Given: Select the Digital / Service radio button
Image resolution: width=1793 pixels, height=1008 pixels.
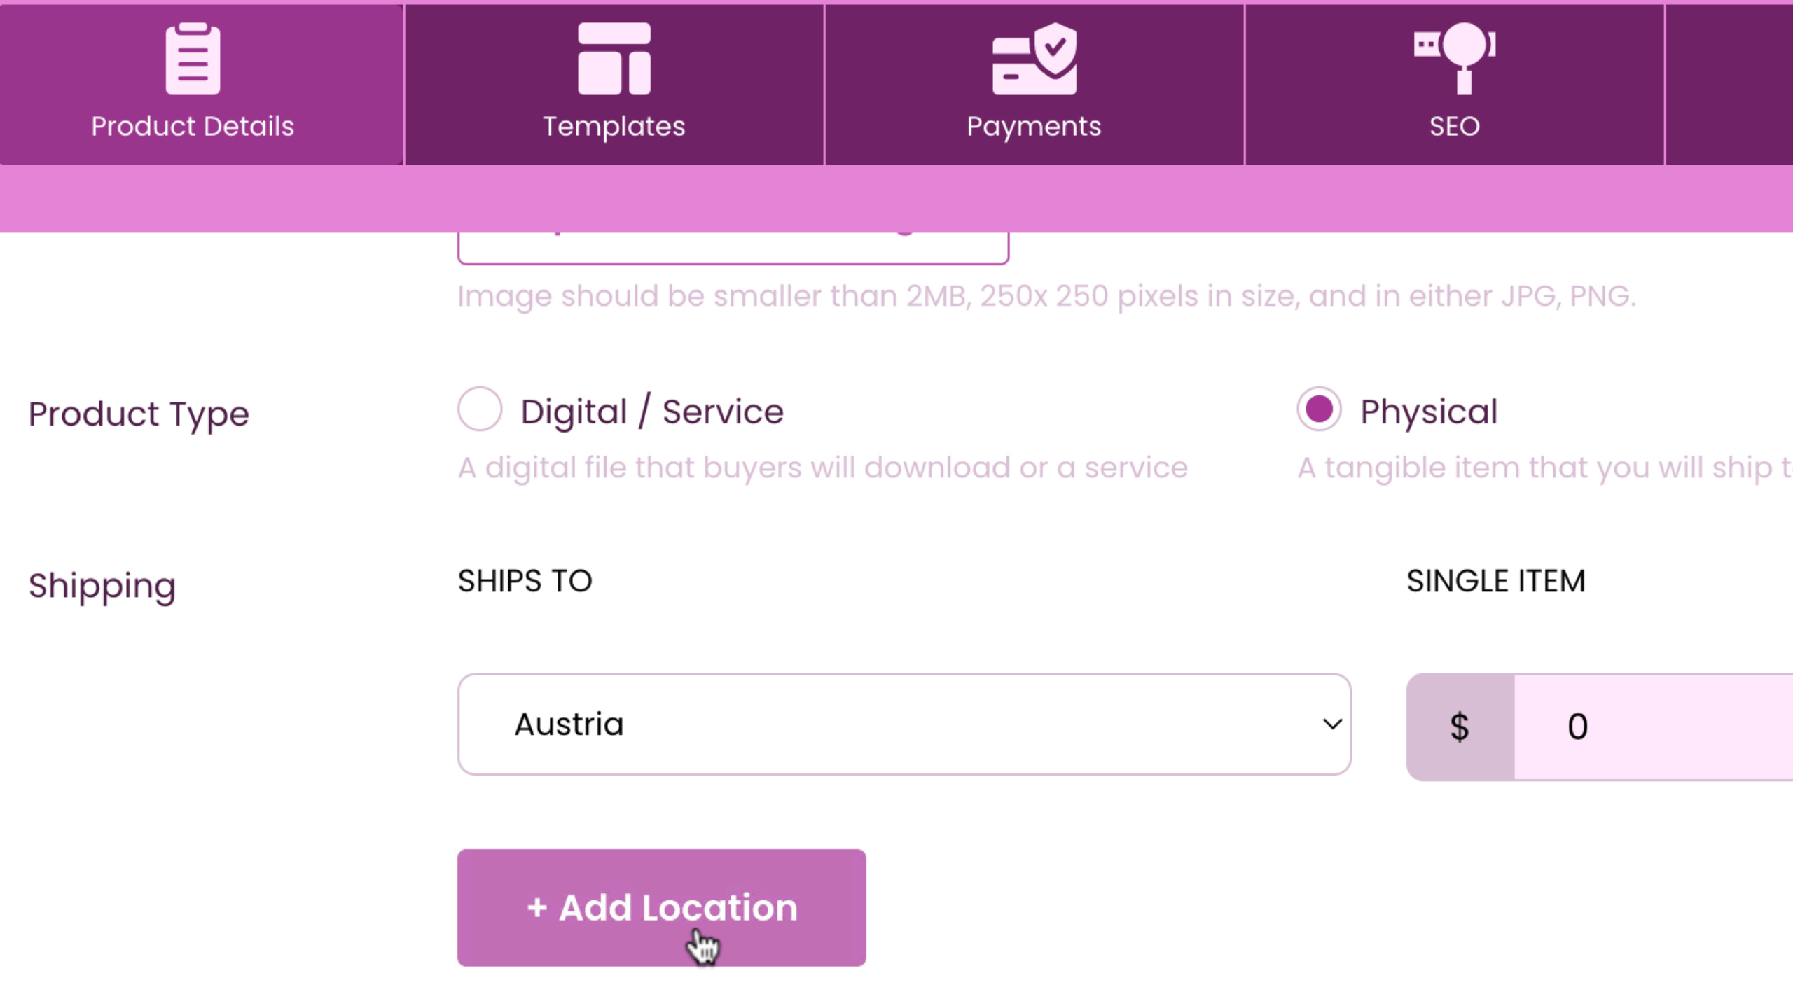Looking at the screenshot, I should (x=480, y=409).
